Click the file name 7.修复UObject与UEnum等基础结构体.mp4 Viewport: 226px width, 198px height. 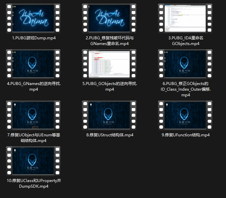coord(34,138)
